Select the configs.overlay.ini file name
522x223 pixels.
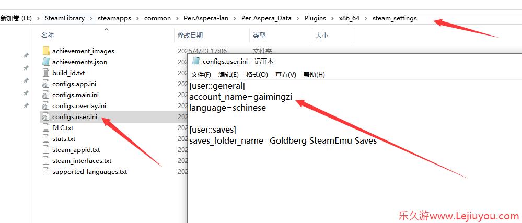(x=79, y=106)
